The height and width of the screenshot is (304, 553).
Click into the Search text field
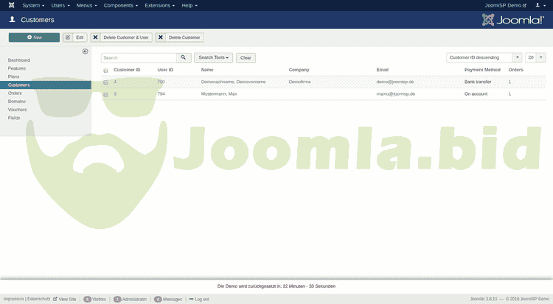139,57
